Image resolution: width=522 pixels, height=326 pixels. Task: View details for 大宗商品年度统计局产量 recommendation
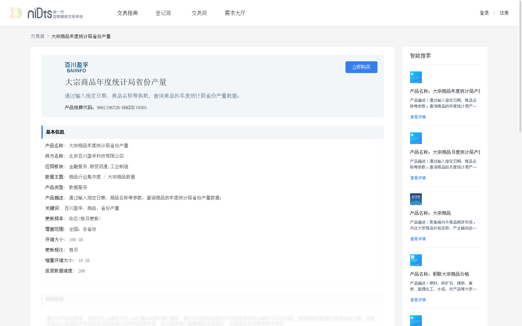pos(418,117)
